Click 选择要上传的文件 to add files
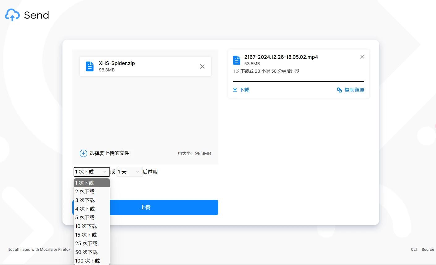 pos(109,153)
